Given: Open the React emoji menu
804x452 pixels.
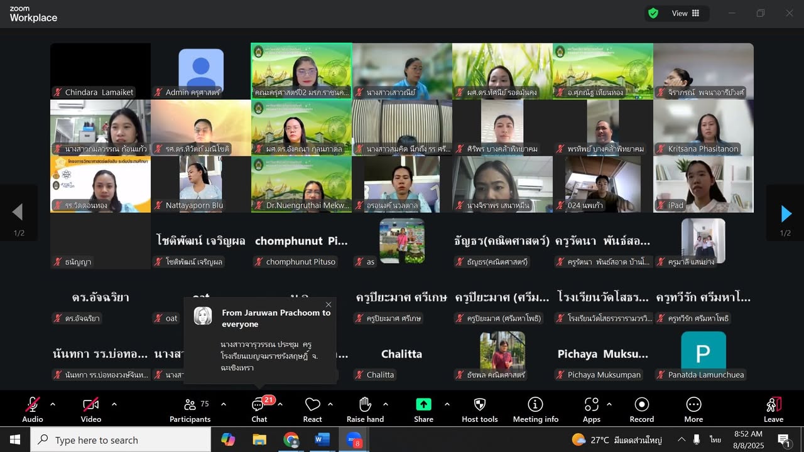Looking at the screenshot, I should click(x=312, y=410).
